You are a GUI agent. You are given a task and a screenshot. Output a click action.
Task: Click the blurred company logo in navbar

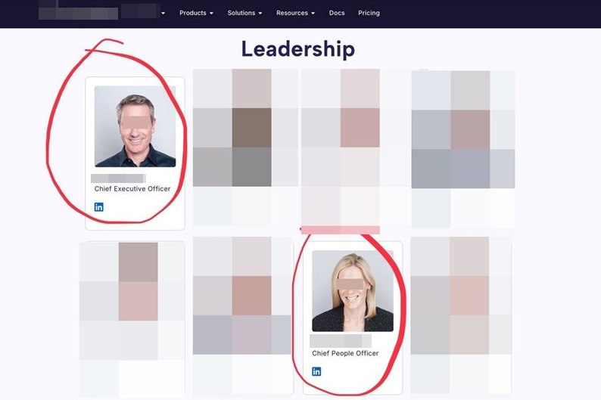78,13
